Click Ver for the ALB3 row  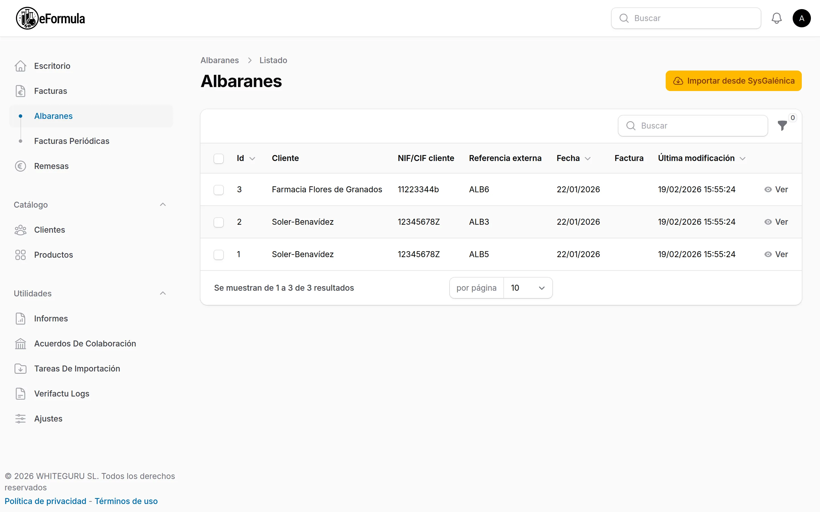(x=776, y=222)
